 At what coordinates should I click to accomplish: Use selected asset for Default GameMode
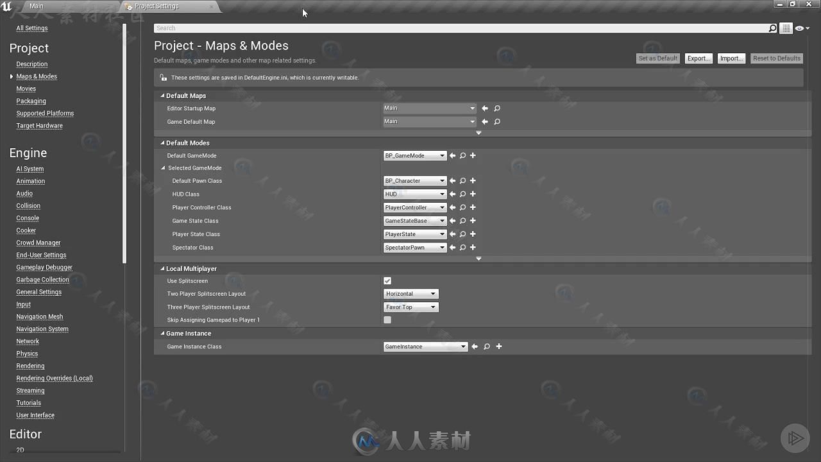point(453,156)
